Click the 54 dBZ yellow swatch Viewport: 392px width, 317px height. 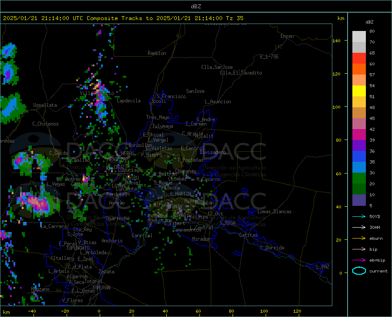359,91
